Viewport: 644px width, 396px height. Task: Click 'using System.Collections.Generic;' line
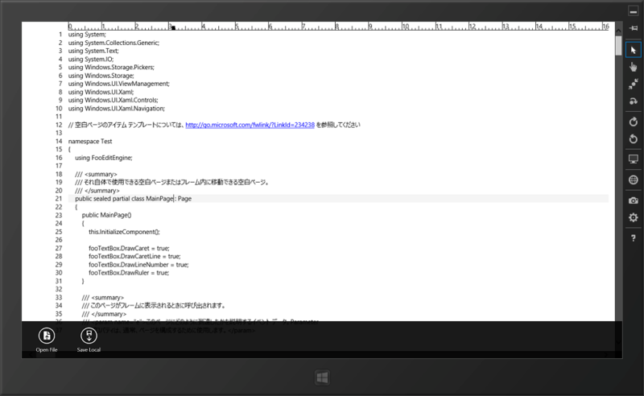point(114,43)
